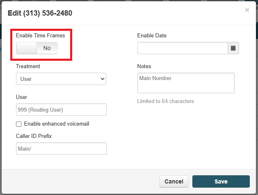Click into the Caller ID Prefix field
This screenshot has height=195, width=258.
pos(61,149)
